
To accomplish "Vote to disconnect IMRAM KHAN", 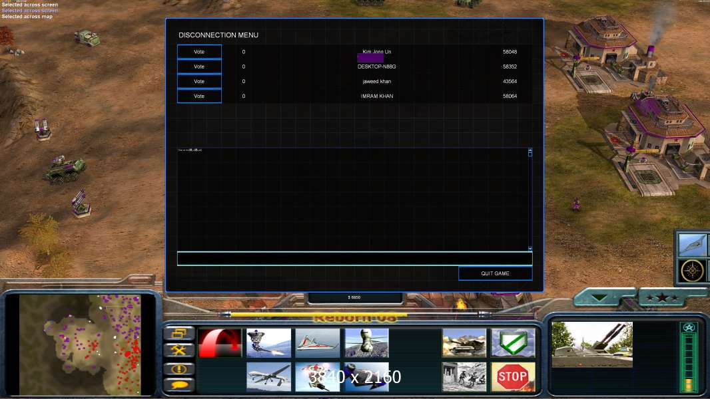I will (x=199, y=96).
